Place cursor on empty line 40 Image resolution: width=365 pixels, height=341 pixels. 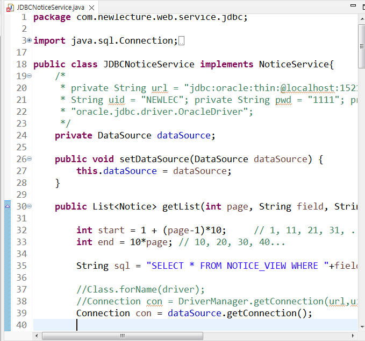point(195,325)
